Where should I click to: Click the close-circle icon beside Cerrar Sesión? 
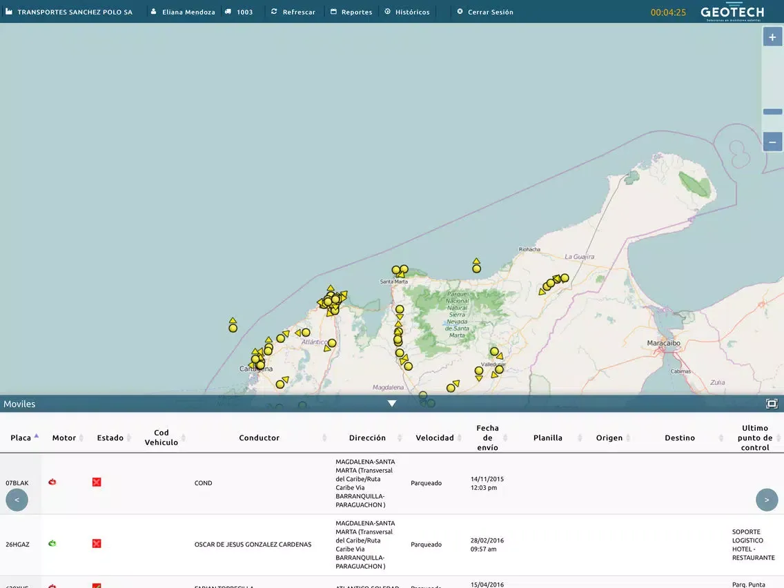tap(460, 12)
